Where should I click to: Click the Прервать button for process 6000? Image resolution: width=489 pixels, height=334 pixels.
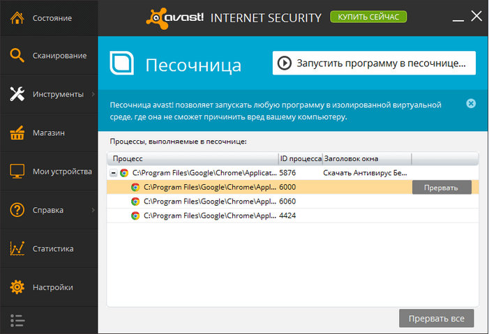pos(442,188)
